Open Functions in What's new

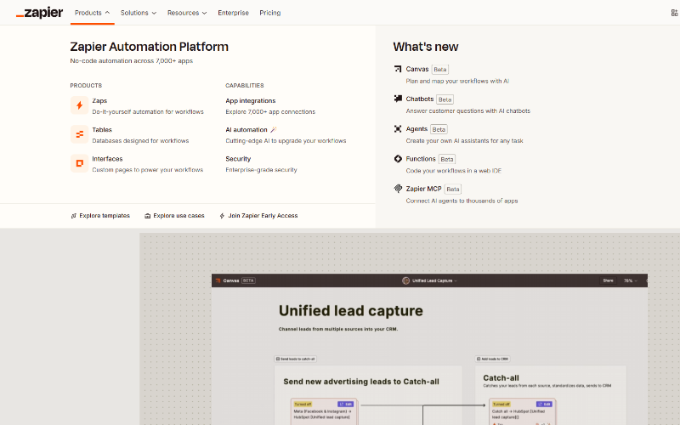(421, 159)
